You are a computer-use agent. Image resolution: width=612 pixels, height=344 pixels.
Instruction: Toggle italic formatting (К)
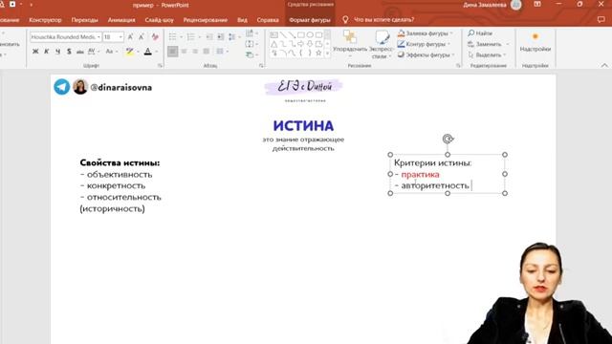coord(47,52)
